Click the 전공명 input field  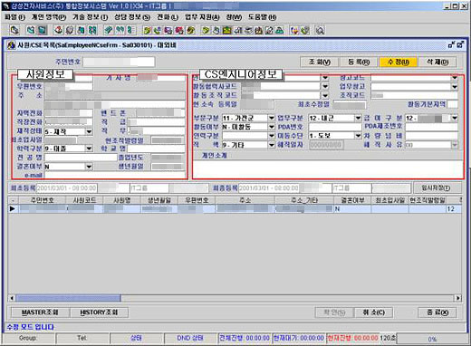81,158
